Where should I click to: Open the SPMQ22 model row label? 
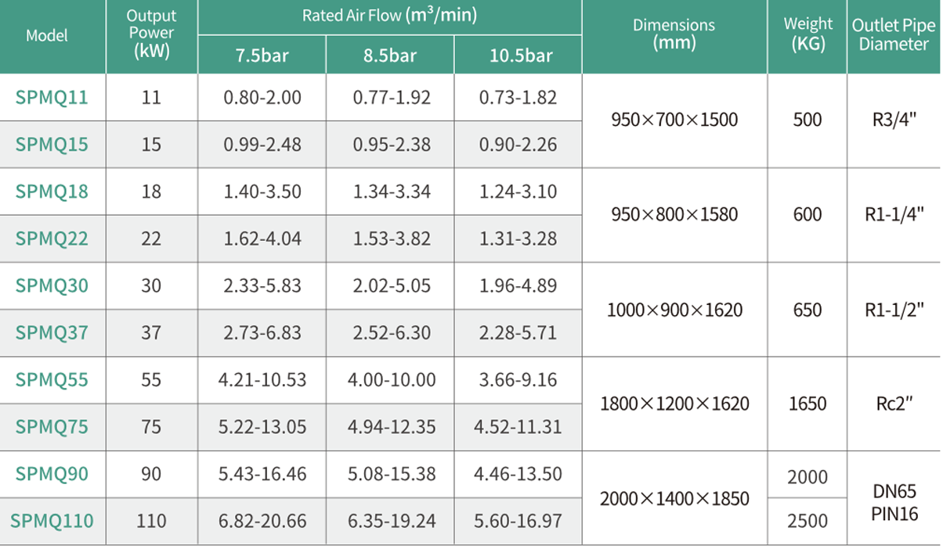(52, 239)
